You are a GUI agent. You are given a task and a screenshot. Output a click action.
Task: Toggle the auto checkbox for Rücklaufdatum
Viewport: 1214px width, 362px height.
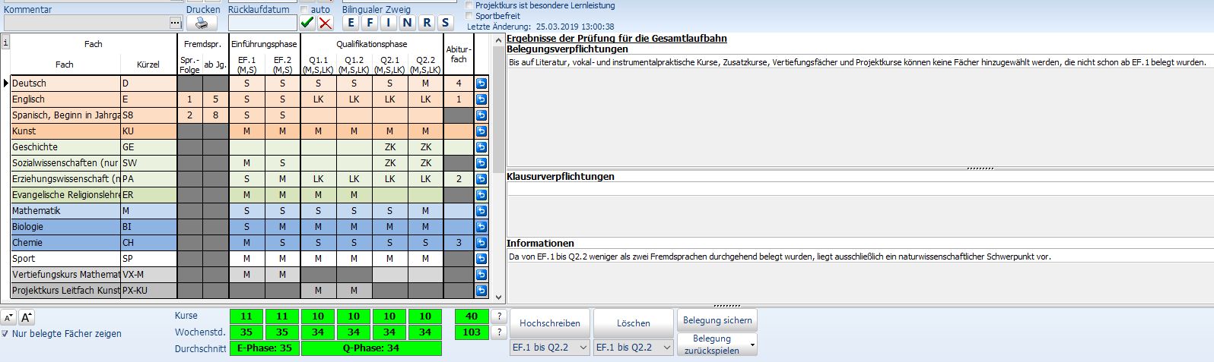(304, 10)
